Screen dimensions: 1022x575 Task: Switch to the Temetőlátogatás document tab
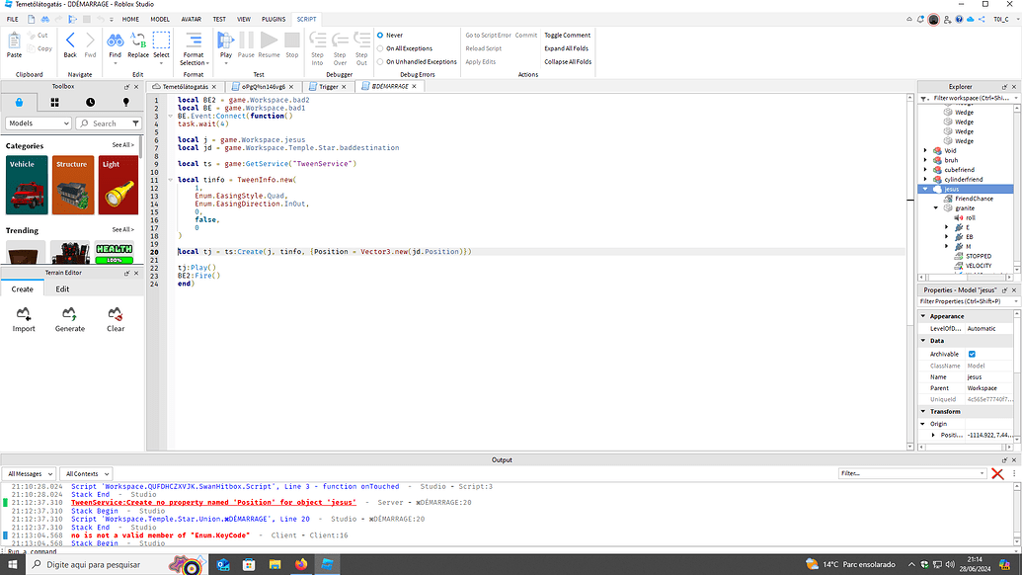(185, 87)
